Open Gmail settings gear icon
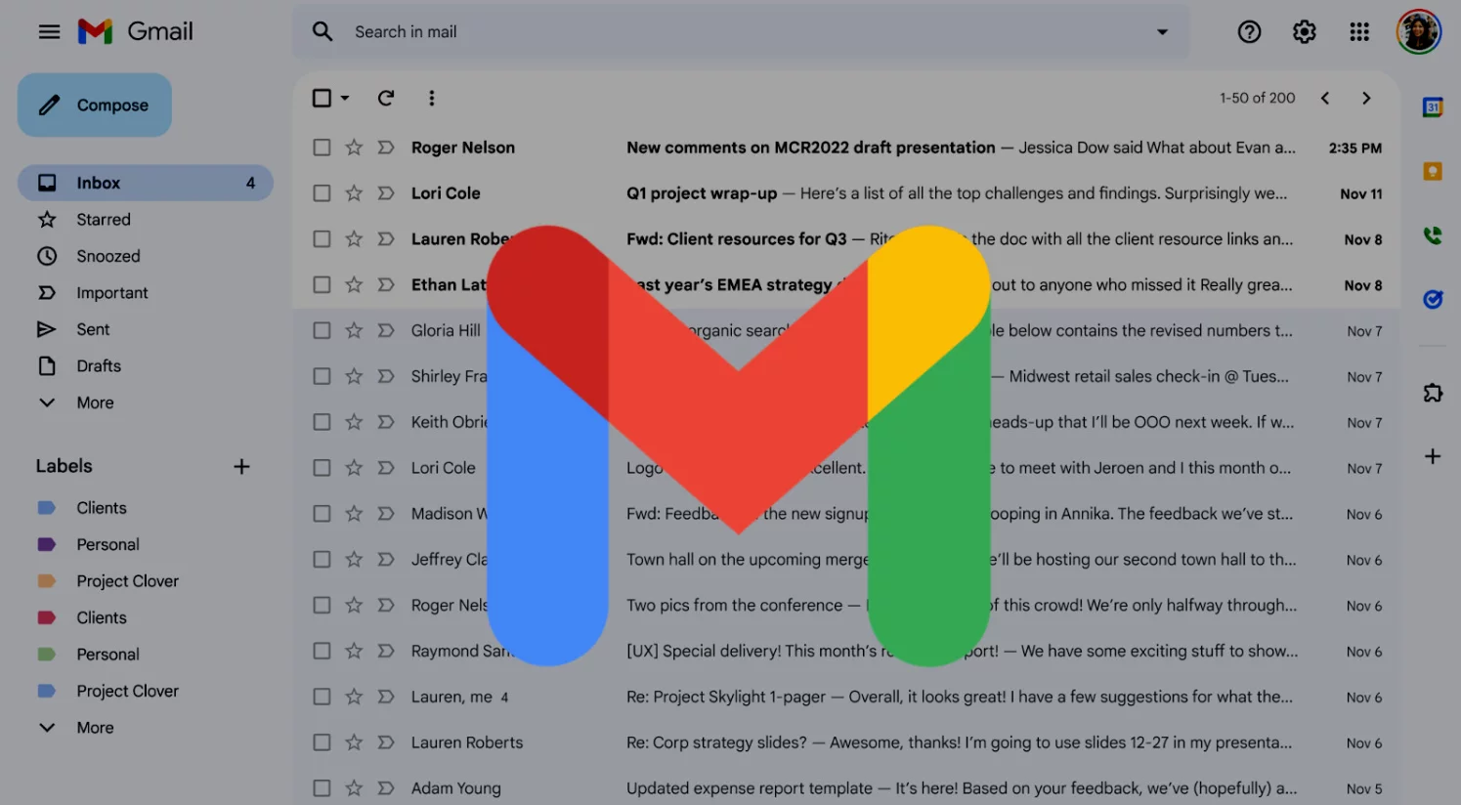 tap(1304, 32)
